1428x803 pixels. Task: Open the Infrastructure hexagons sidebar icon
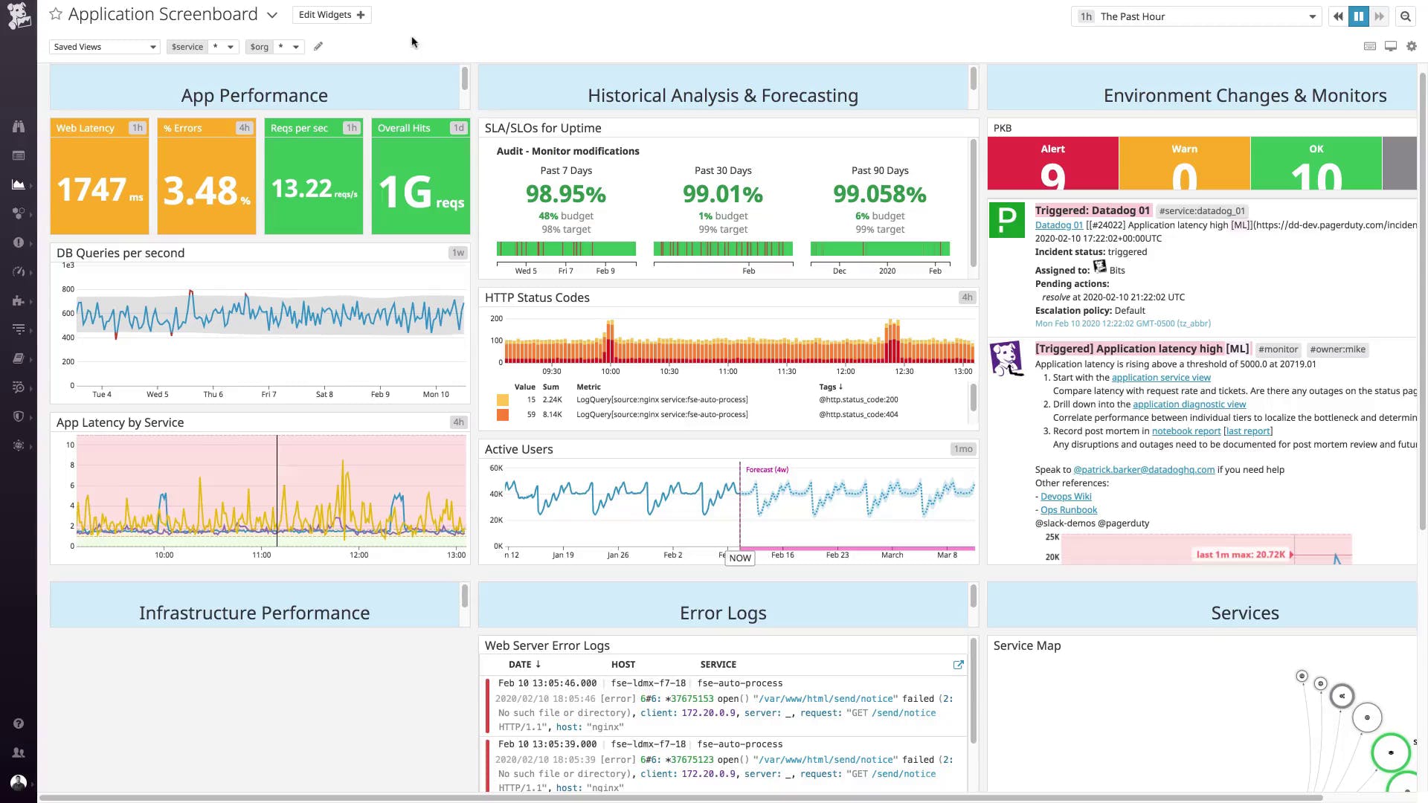(19, 213)
